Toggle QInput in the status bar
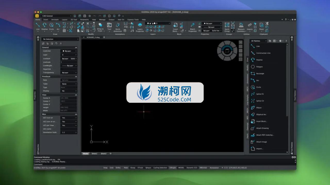 pos(148,168)
